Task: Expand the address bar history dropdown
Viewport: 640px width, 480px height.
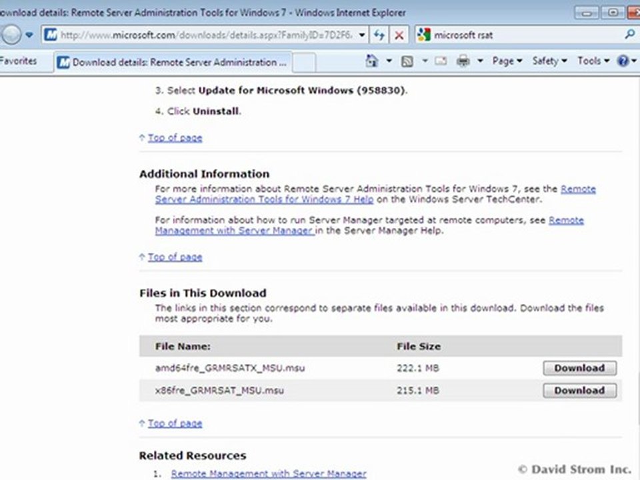Action: pyautogui.click(x=362, y=35)
